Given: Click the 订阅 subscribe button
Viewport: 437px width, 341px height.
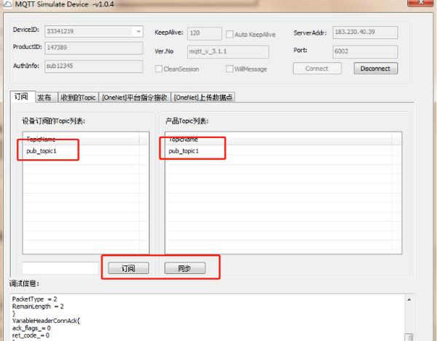Looking at the screenshot, I should pyautogui.click(x=128, y=268).
